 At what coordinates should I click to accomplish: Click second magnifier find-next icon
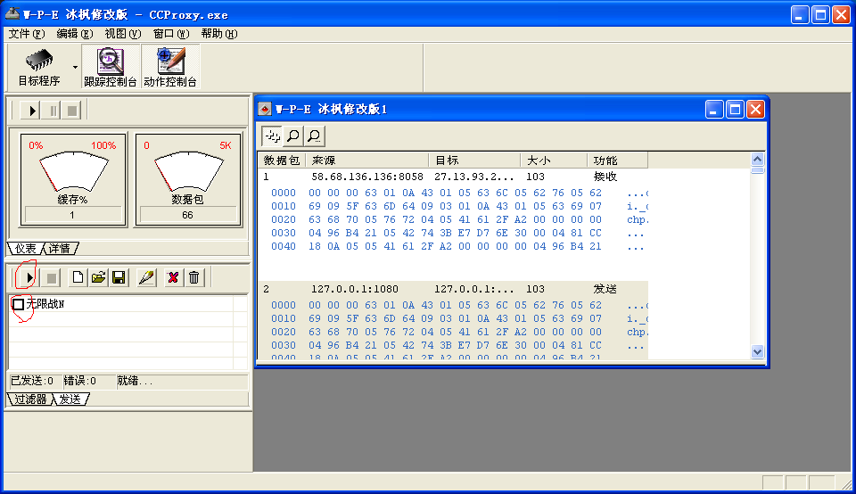click(x=315, y=136)
